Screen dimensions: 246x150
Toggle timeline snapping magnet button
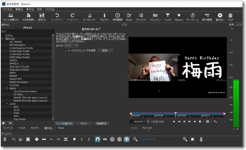tap(98, 139)
